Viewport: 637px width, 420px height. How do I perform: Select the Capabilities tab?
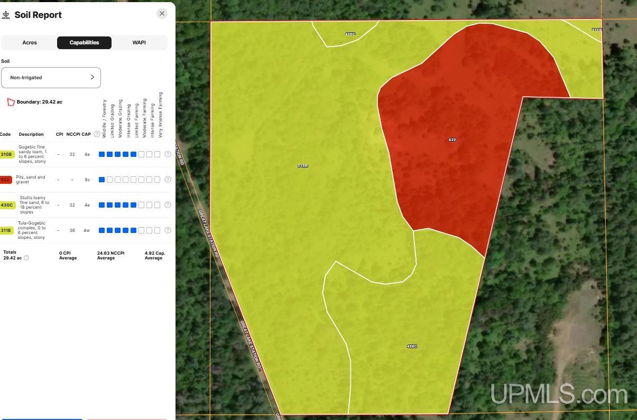point(84,43)
